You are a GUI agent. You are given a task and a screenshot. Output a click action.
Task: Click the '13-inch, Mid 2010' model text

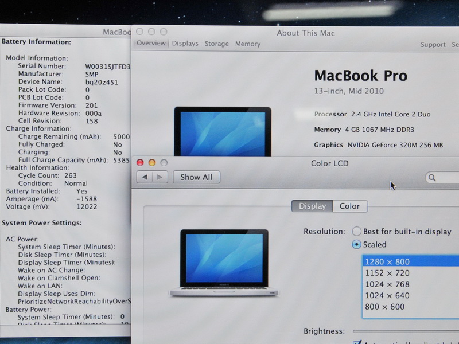349,91
